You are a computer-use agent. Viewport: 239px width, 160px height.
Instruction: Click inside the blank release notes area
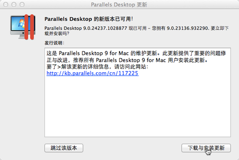[137, 107]
